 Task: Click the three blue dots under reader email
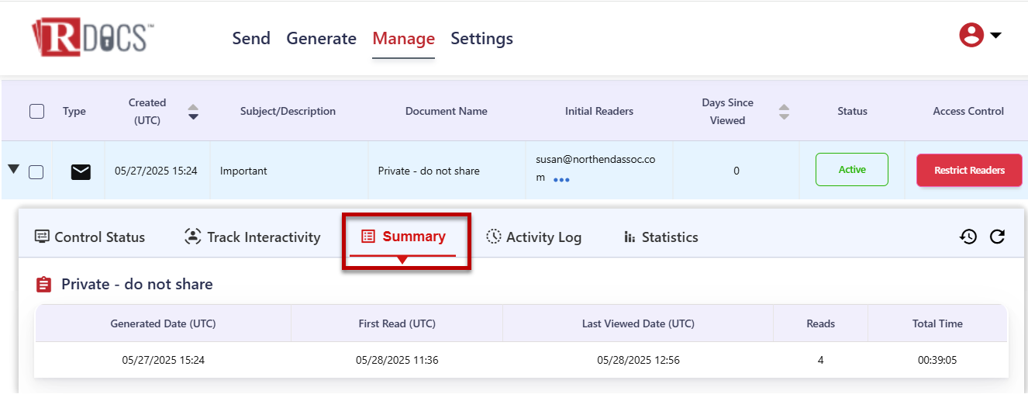click(561, 180)
